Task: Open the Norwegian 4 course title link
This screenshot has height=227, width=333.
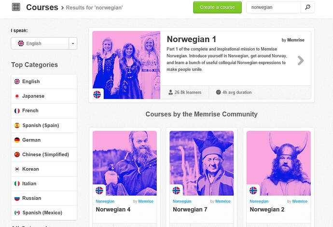Action: [113, 209]
